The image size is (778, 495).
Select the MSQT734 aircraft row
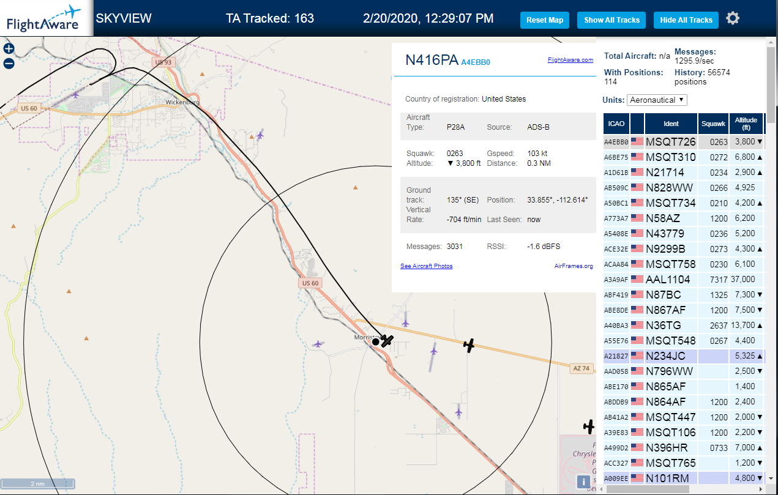click(683, 203)
